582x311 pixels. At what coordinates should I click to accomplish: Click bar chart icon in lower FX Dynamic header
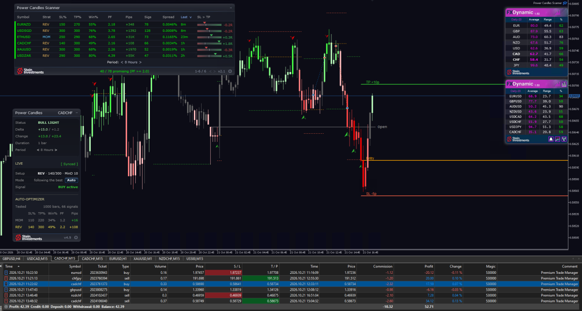coord(564,84)
